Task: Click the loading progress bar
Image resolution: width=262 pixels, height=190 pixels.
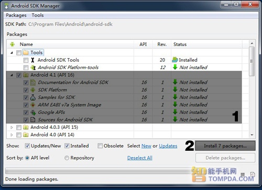Action: pos(99,171)
